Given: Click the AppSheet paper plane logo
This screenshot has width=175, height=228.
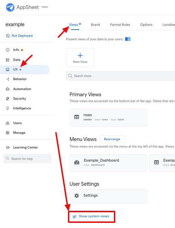Looking at the screenshot, I should (x=10, y=7).
